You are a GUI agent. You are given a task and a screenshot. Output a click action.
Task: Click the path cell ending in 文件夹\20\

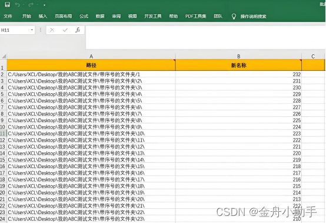click(x=91, y=199)
